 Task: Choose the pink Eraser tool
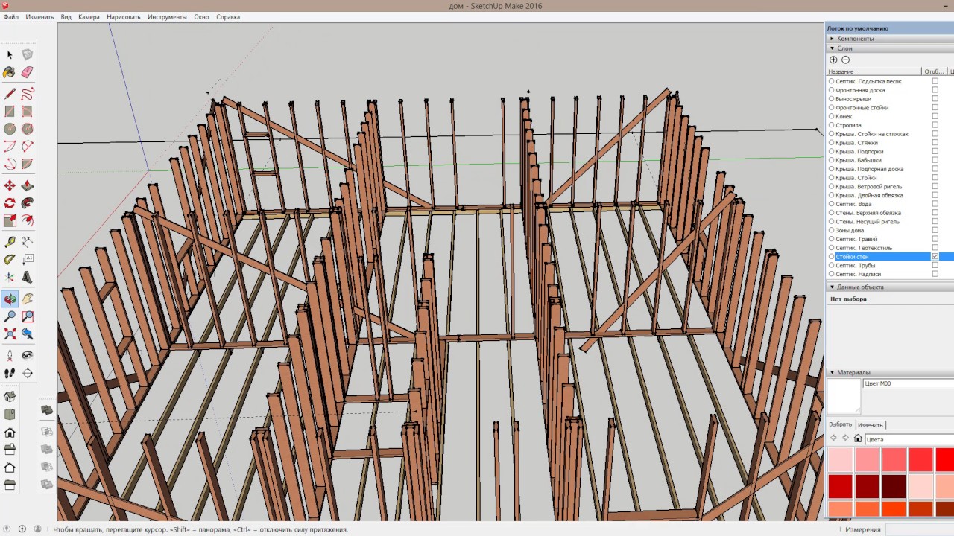coord(28,72)
